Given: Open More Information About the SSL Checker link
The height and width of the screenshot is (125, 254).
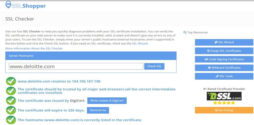Looking at the screenshot, I should pyautogui.click(x=34, y=49).
